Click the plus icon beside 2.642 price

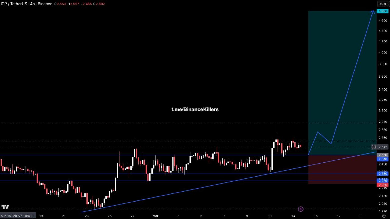click(x=374, y=147)
